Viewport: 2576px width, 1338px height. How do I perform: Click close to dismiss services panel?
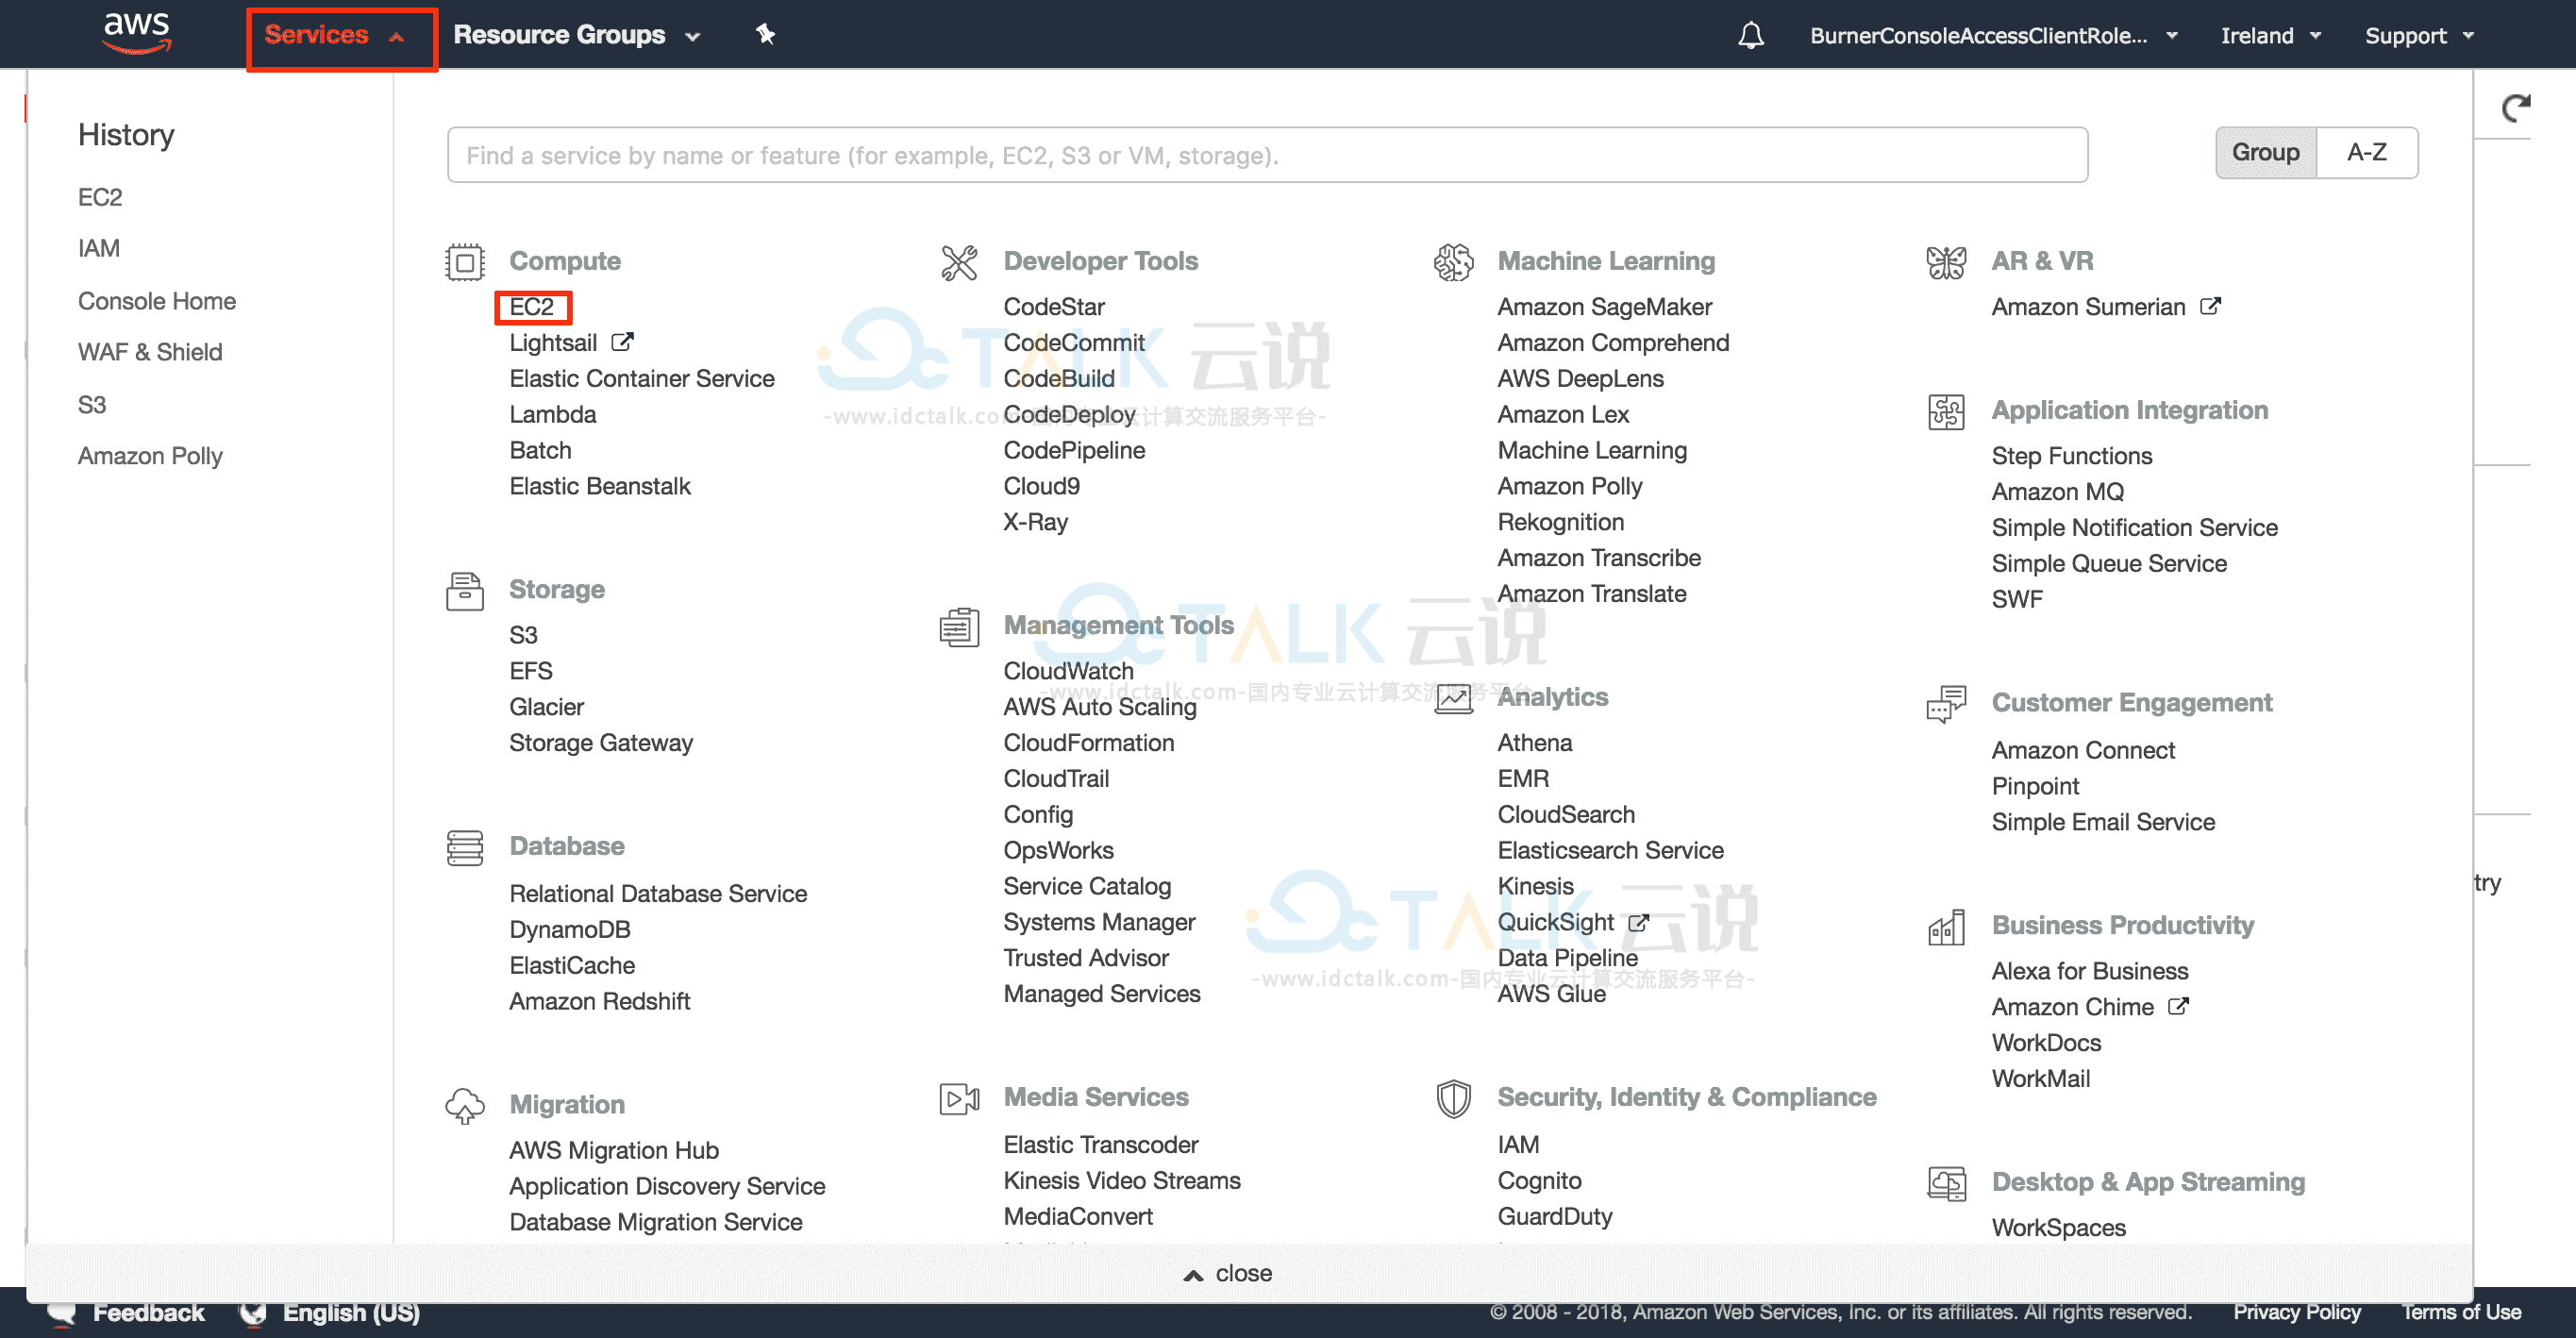tap(1227, 1272)
